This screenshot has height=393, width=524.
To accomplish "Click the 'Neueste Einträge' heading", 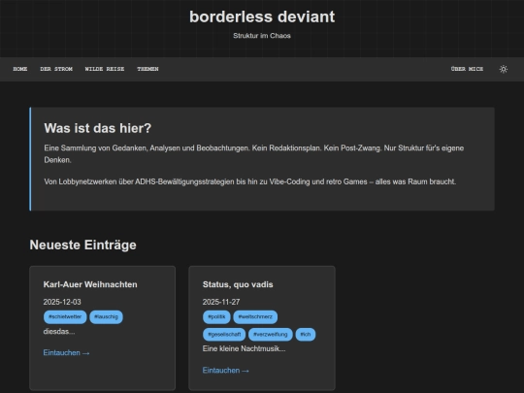I will tap(82, 245).
